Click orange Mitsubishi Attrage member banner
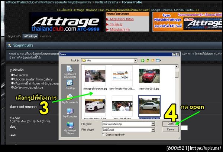This screenshot has width=223, height=152. point(187,22)
